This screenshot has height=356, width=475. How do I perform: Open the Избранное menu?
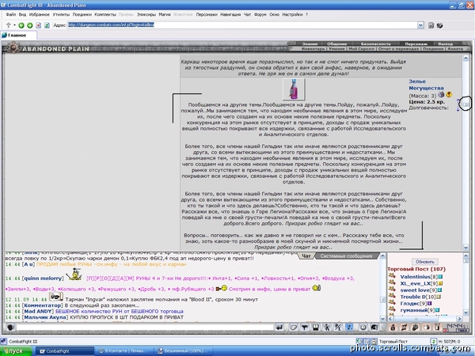click(x=40, y=14)
